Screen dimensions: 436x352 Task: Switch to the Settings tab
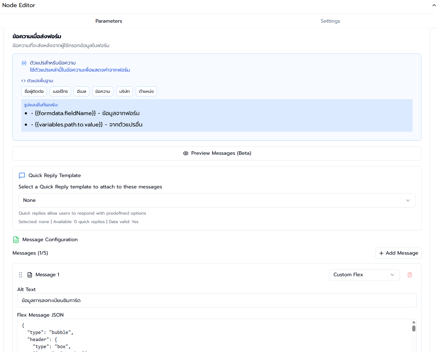(x=330, y=21)
